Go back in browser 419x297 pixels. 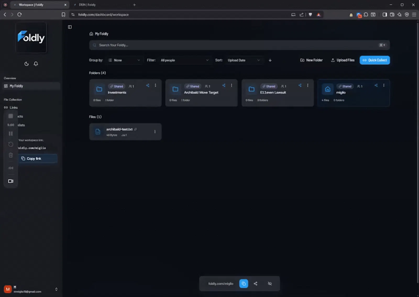point(5,15)
